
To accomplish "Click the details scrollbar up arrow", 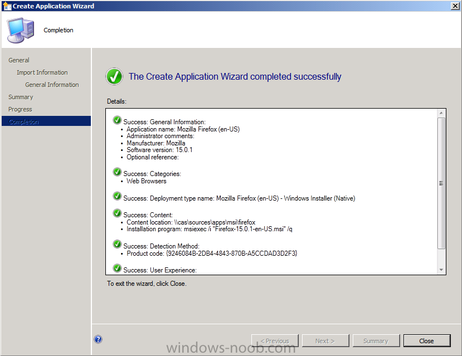I will (x=441, y=113).
